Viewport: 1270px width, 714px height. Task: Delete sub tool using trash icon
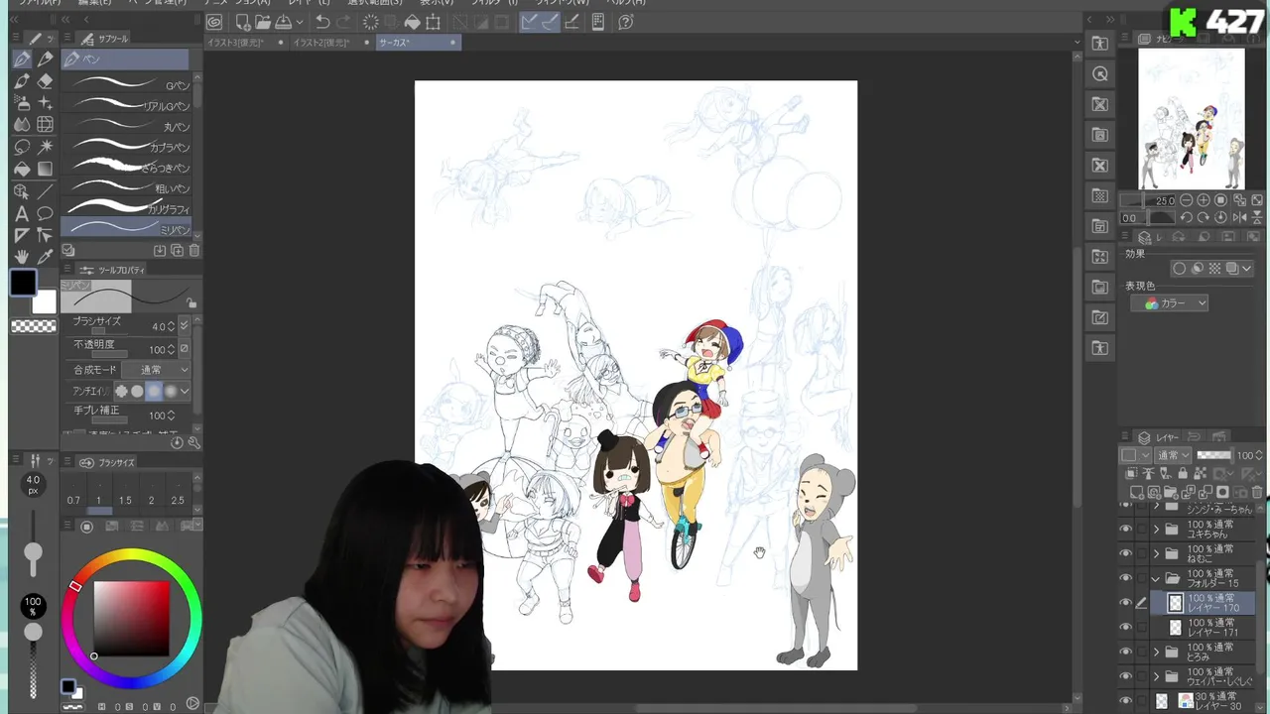(x=194, y=251)
